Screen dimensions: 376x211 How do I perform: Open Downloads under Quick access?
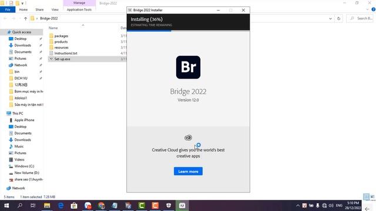(x=22, y=45)
